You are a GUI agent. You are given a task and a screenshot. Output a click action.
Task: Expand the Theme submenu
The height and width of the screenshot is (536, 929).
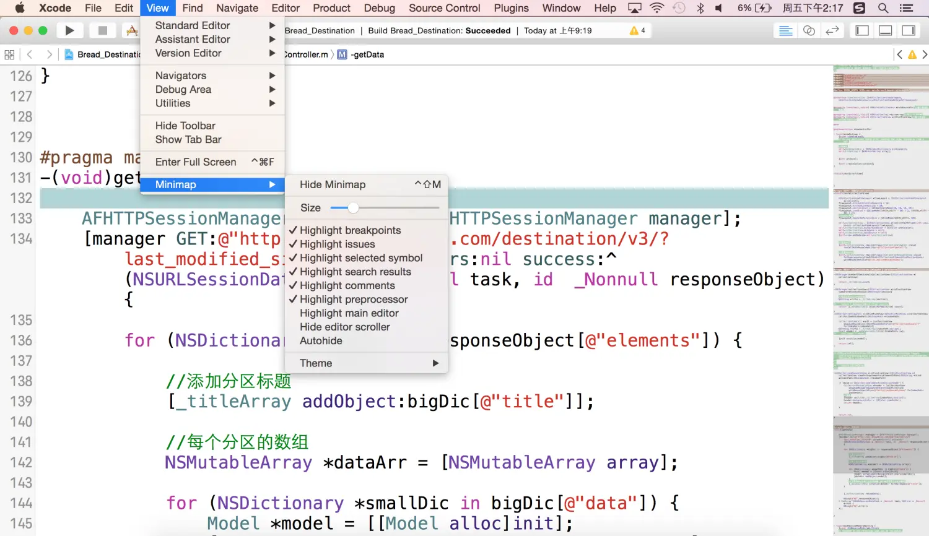[366, 363]
